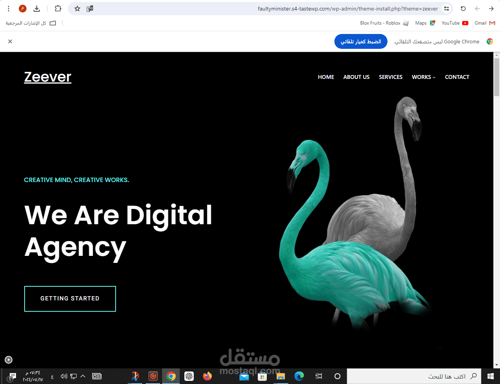
Task: Expand the WORKS navigation dropdown
Action: point(423,77)
